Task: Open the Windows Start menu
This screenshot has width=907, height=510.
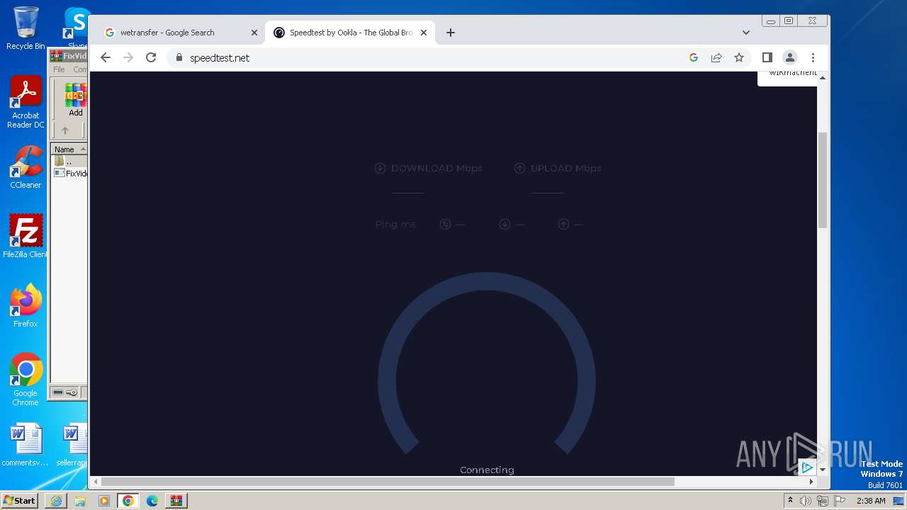Action: click(x=19, y=500)
